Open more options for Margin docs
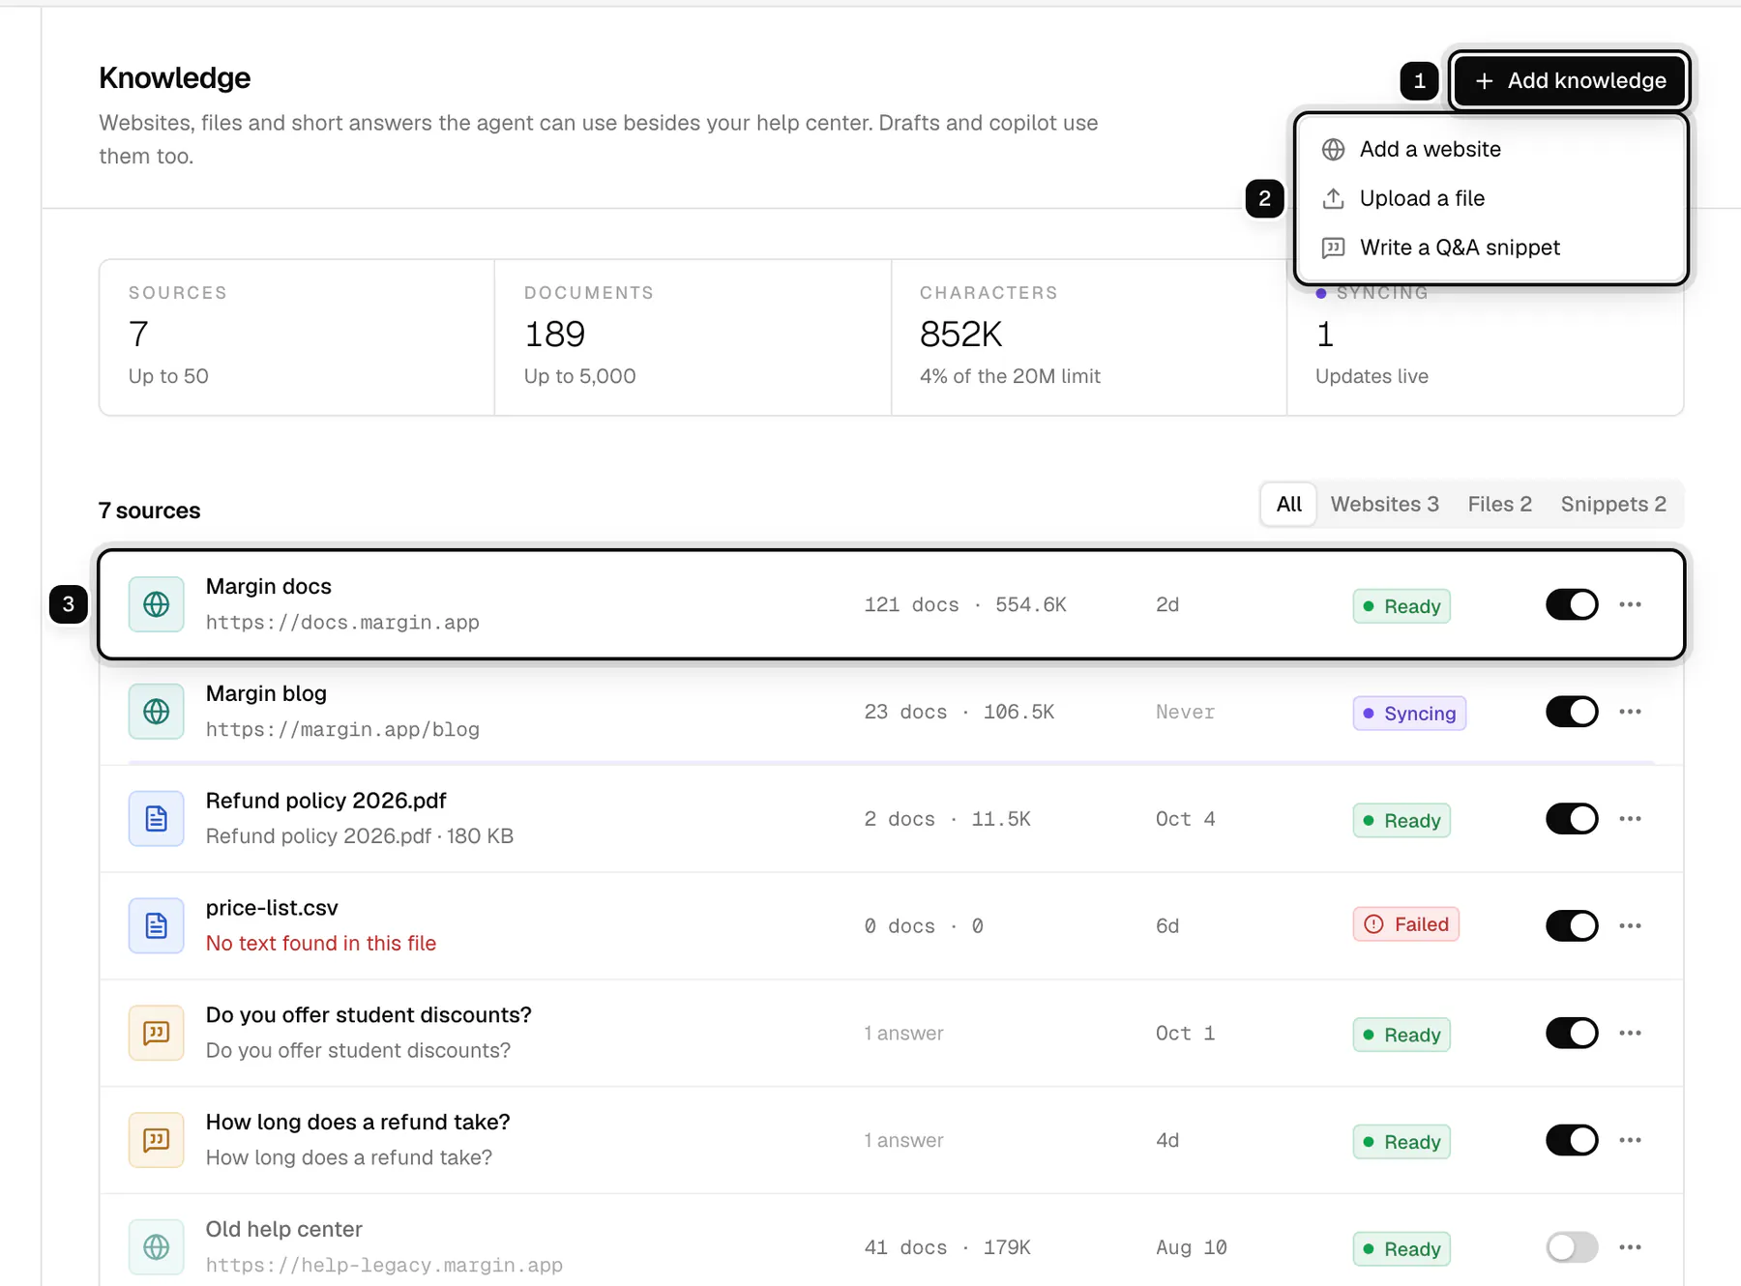Screen dimensions: 1741x1286 [x=1631, y=604]
